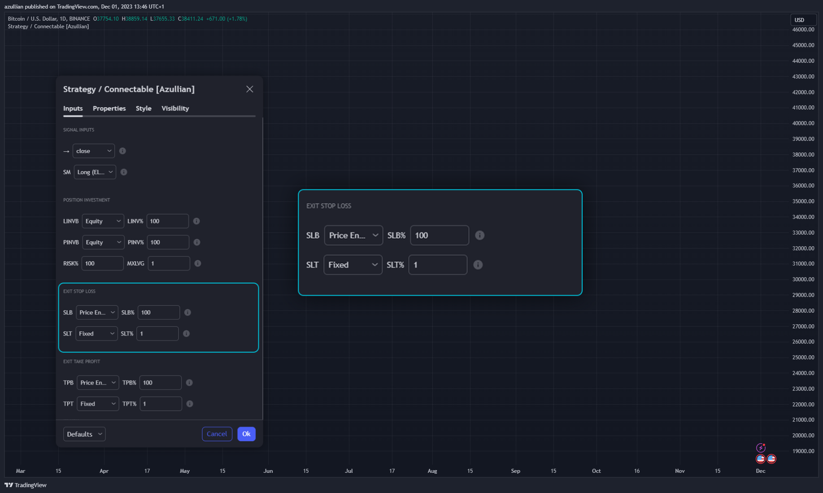Open info tooltip for LINV% field
Image resolution: width=823 pixels, height=493 pixels.
tap(196, 221)
